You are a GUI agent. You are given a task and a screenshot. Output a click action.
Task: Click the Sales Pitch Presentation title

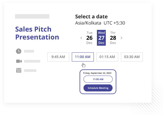(x=37, y=33)
